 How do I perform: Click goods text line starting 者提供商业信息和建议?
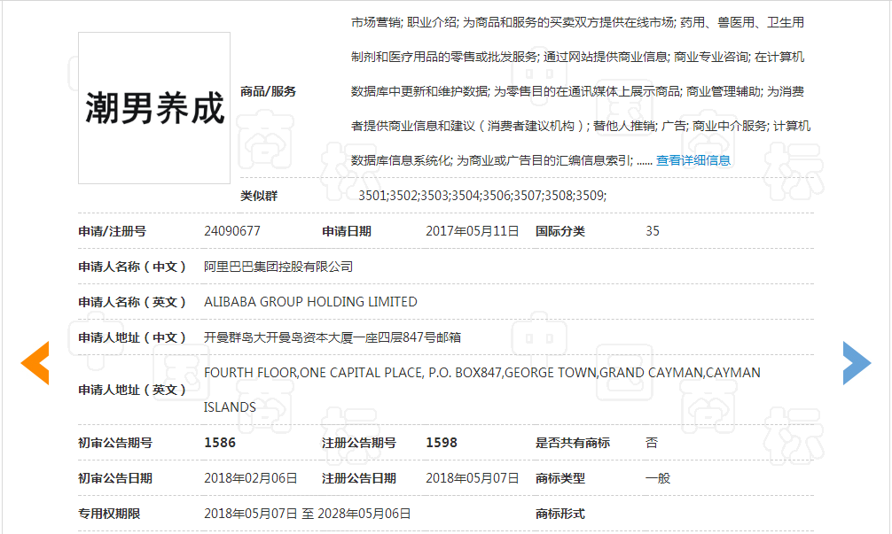580,126
